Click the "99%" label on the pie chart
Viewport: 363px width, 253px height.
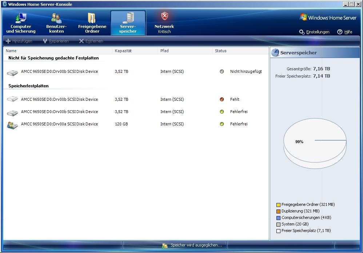coord(299,142)
